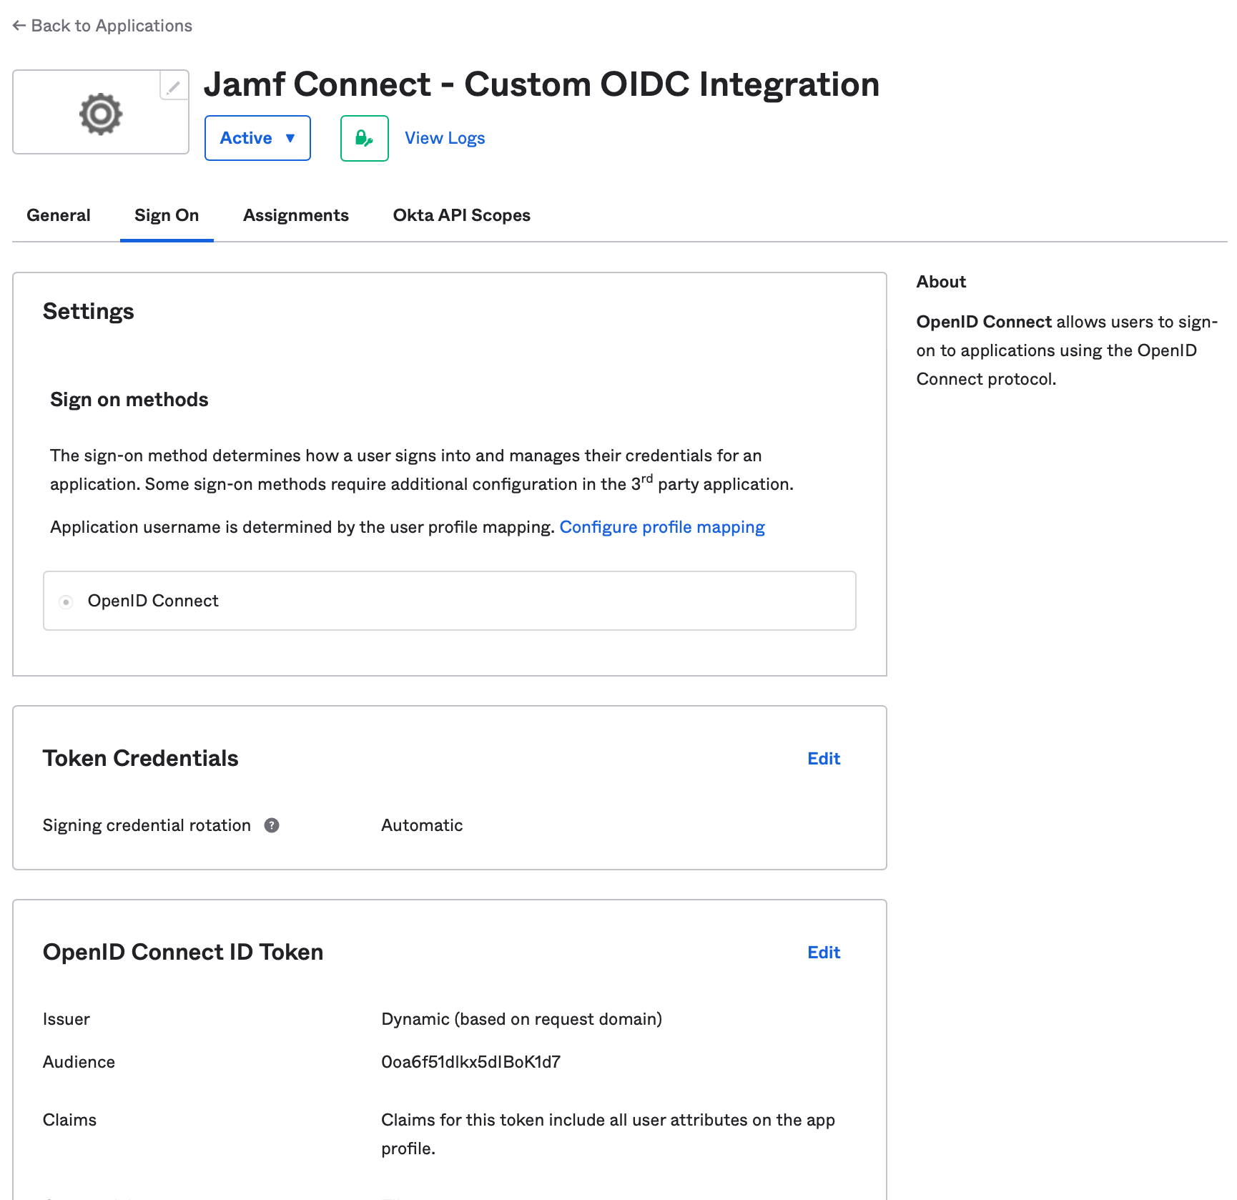
Task: Open the Okta API Scopes tab
Action: coord(462,215)
